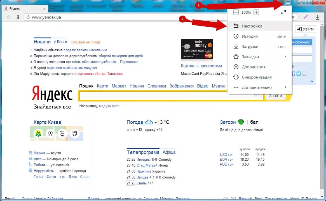The height and width of the screenshot is (201, 326).
Task: Open the Карта Києва heading link
Action: click(47, 122)
